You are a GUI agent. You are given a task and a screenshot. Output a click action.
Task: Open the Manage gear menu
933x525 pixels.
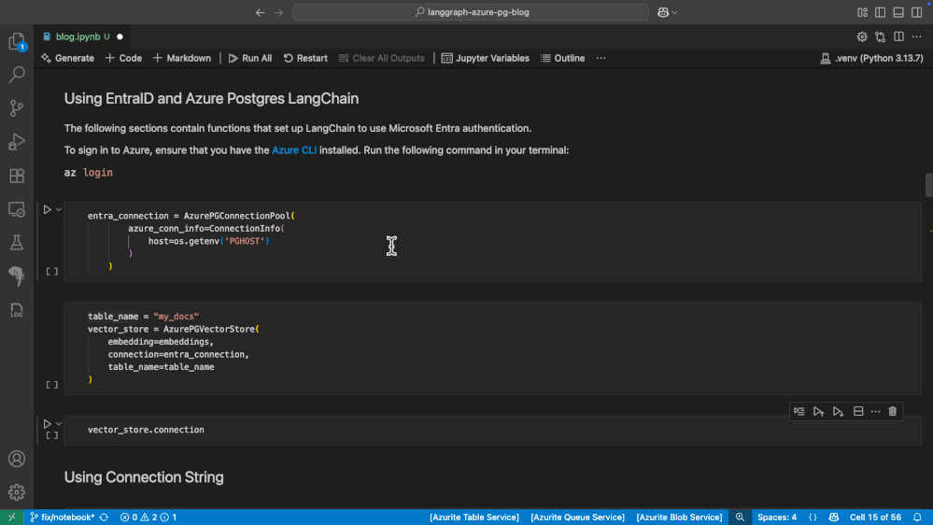pos(17,492)
